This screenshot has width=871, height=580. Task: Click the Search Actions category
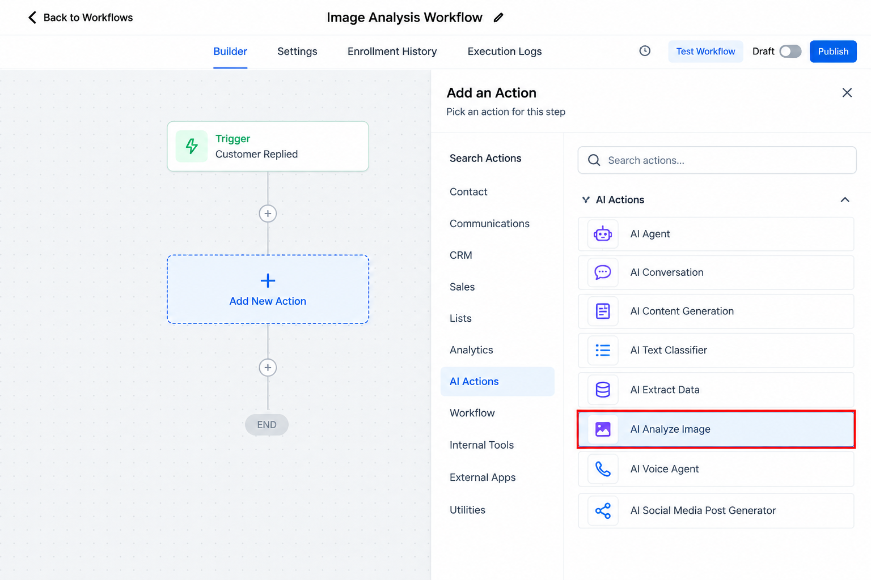485,159
